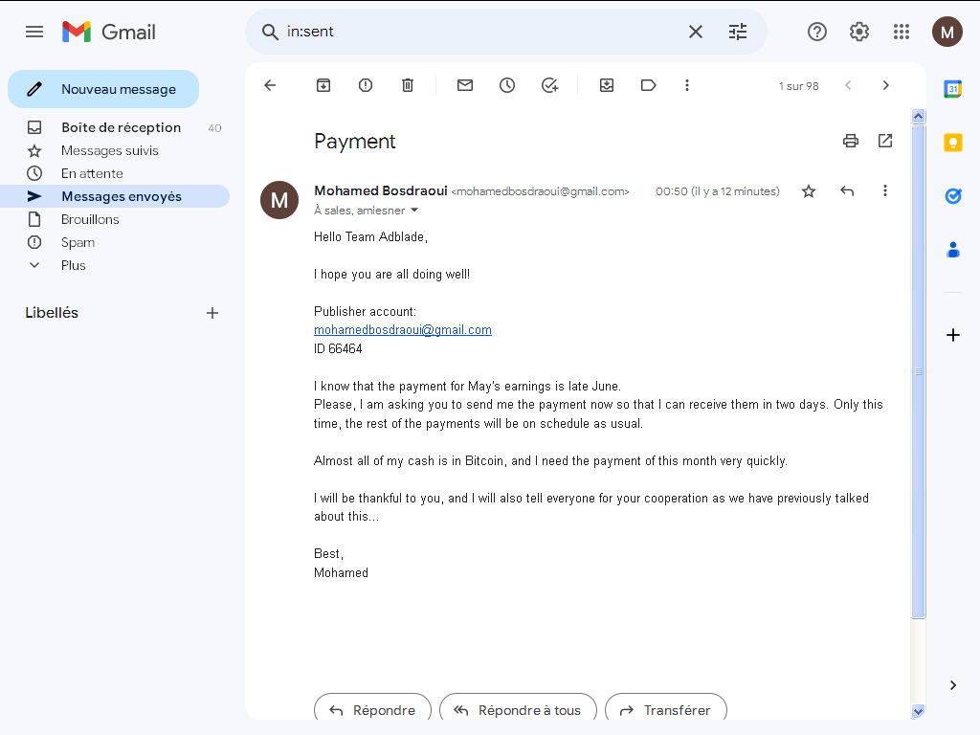Archive this email with the archive icon

pyautogui.click(x=323, y=85)
